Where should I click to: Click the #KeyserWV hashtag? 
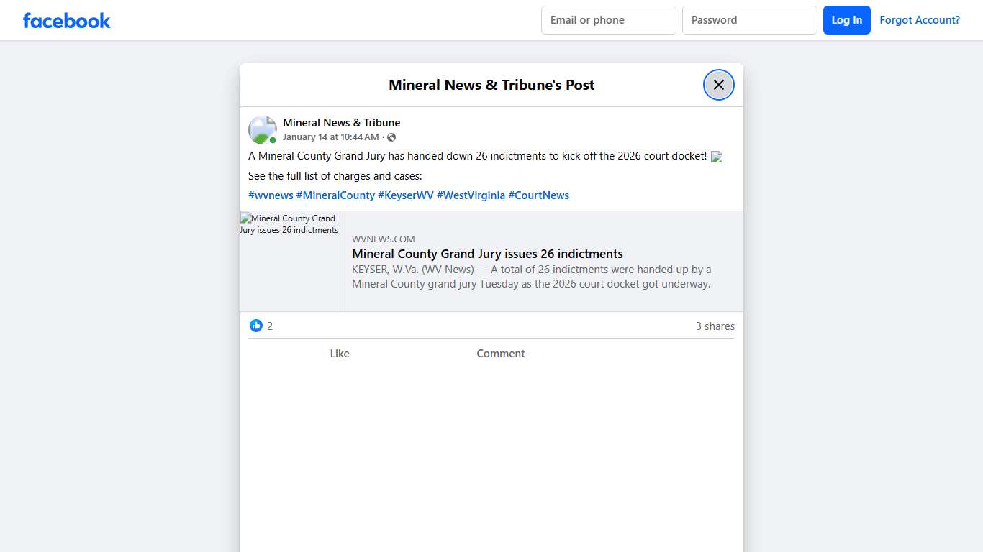[405, 195]
